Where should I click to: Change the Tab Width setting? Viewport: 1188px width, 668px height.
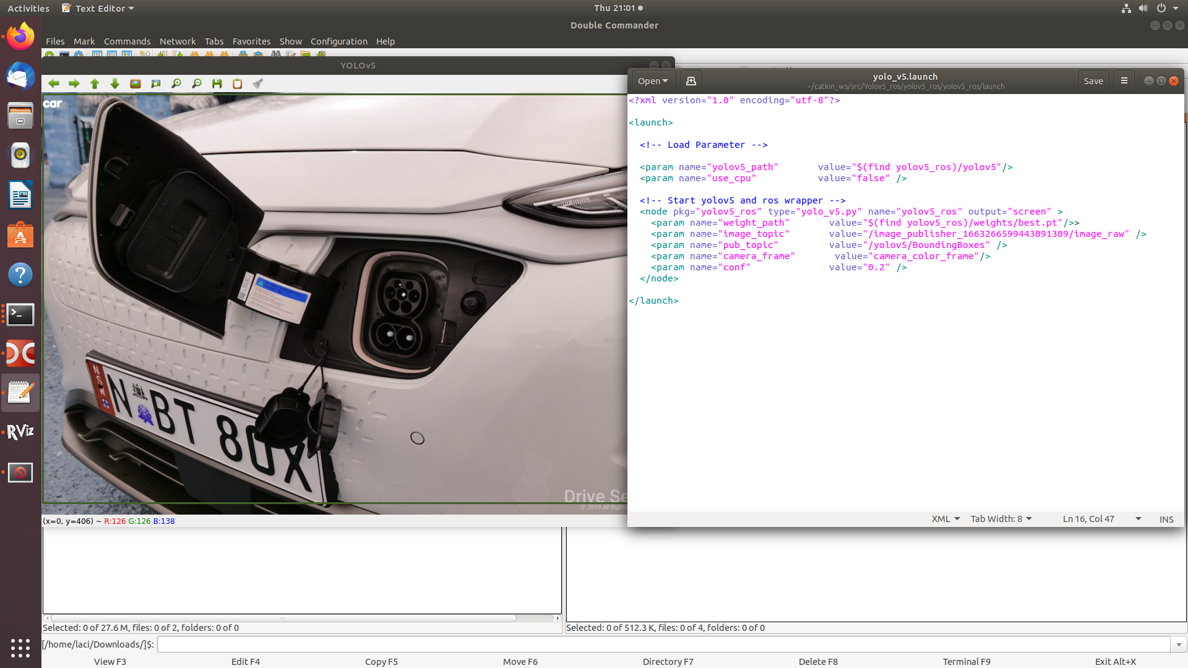1001,519
